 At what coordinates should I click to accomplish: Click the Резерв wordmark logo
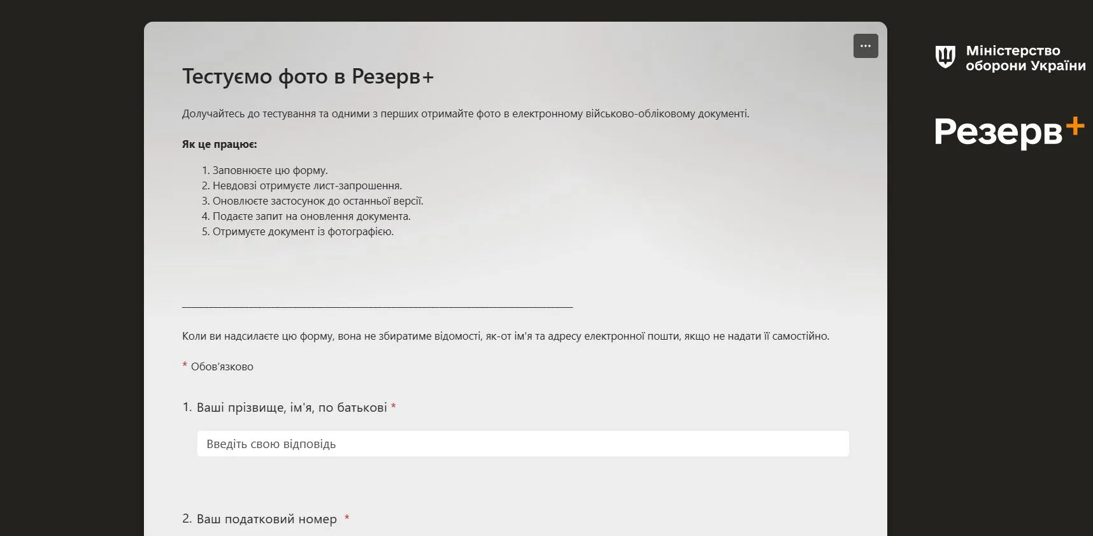[x=997, y=133]
